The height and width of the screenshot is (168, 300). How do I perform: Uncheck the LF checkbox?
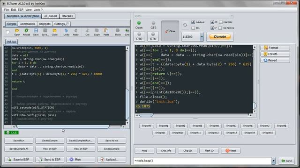pos(212,28)
